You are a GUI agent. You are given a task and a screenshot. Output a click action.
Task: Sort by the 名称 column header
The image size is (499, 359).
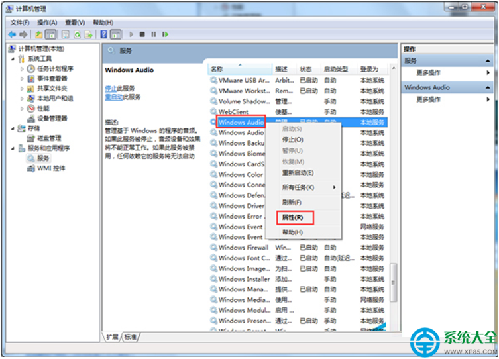click(x=241, y=69)
